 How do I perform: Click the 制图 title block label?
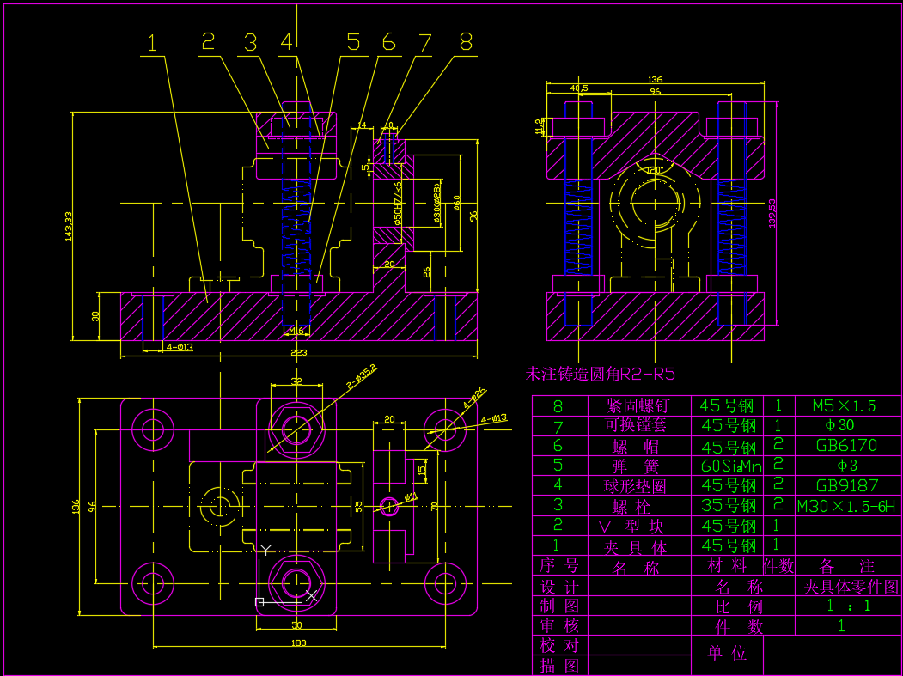click(x=559, y=606)
